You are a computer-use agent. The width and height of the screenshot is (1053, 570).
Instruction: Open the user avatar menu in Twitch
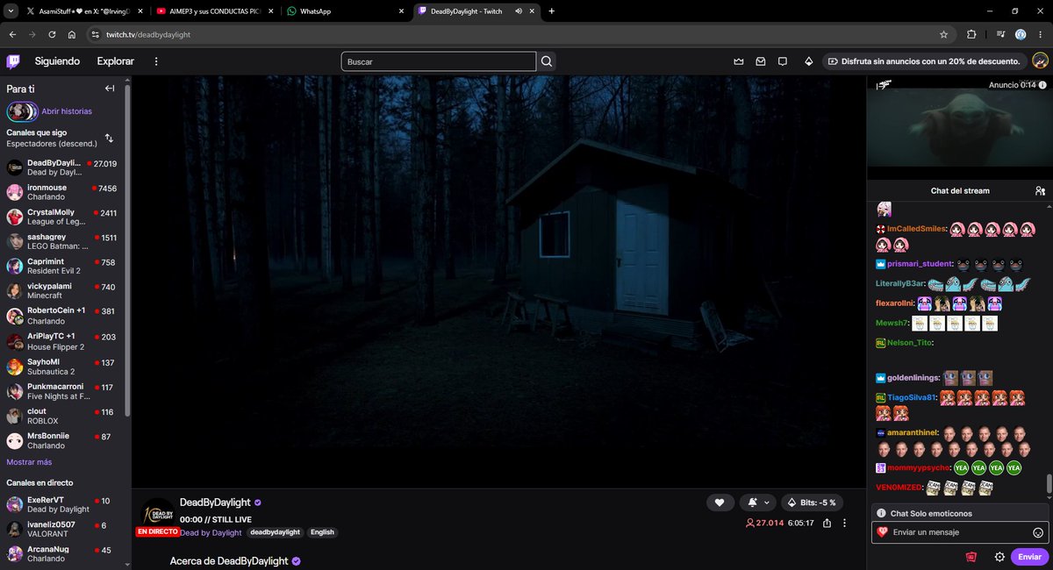tap(1040, 61)
